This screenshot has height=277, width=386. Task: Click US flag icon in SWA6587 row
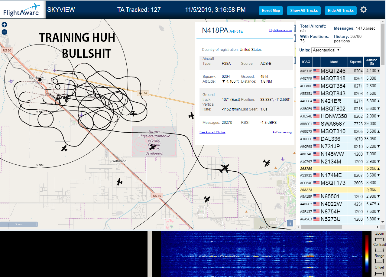[x=316, y=124]
